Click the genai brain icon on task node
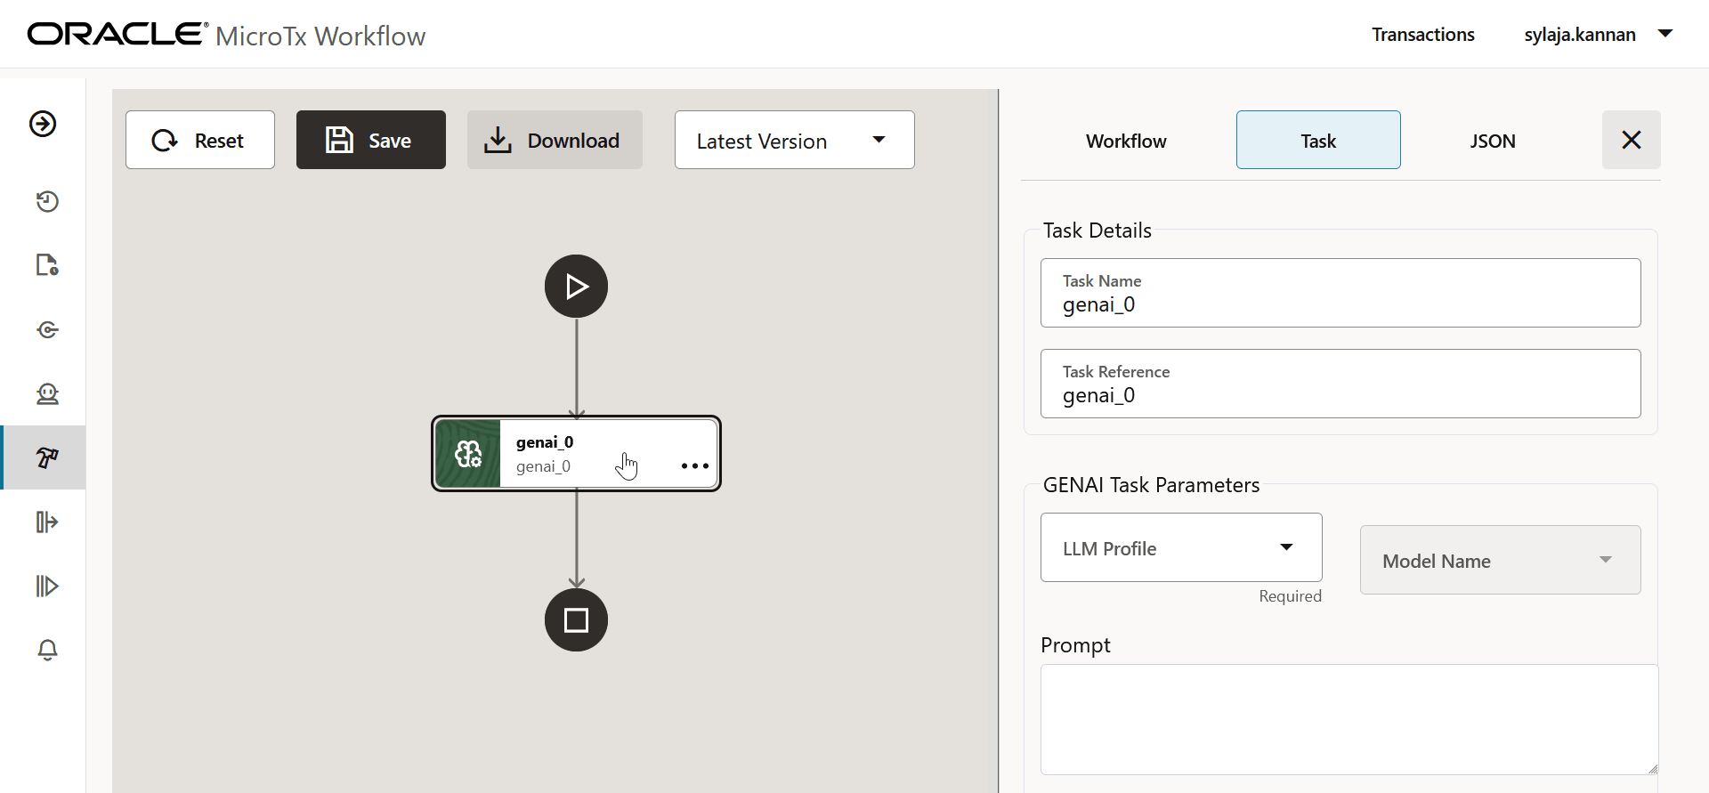Screen dimensions: 1709x793 point(468,454)
